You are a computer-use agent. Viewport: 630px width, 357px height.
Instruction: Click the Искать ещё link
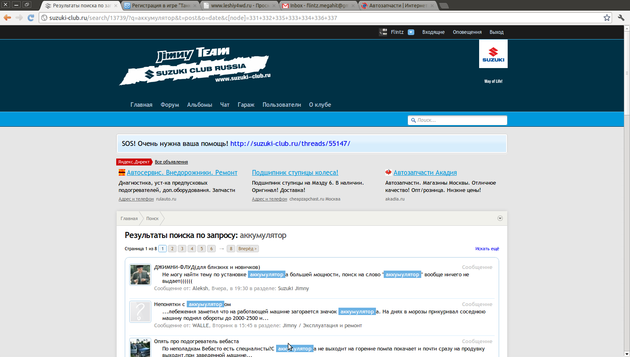487,249
